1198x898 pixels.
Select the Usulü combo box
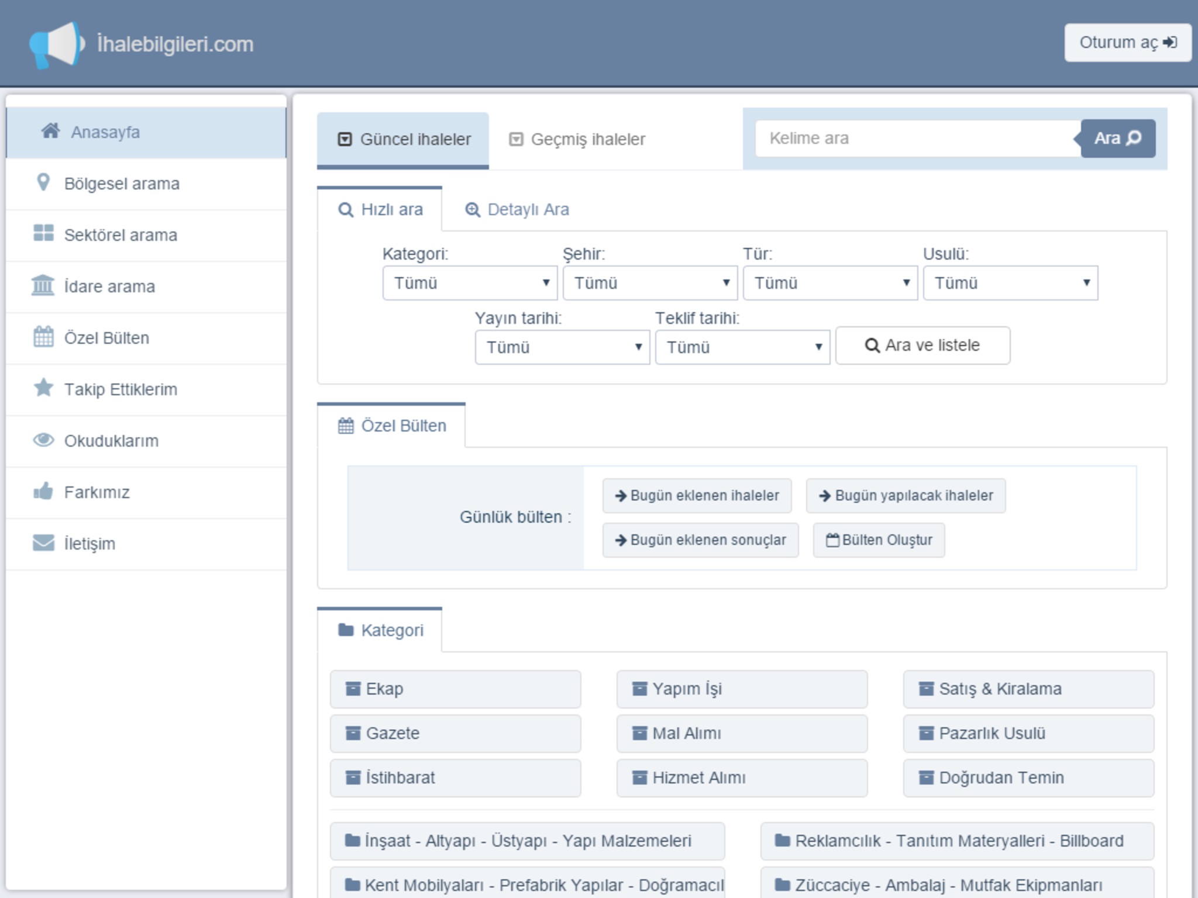pos(1010,284)
